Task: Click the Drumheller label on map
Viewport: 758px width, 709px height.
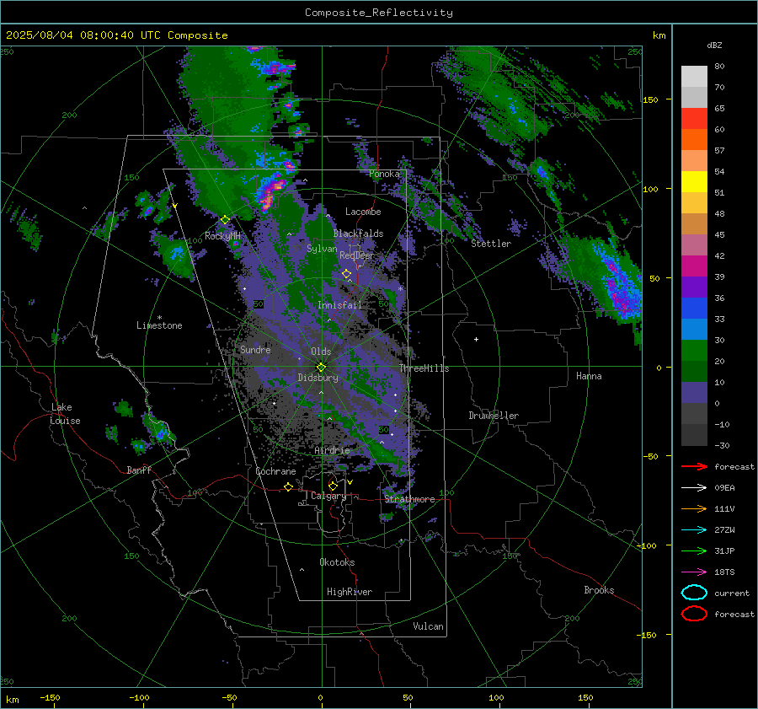Action: 494,416
